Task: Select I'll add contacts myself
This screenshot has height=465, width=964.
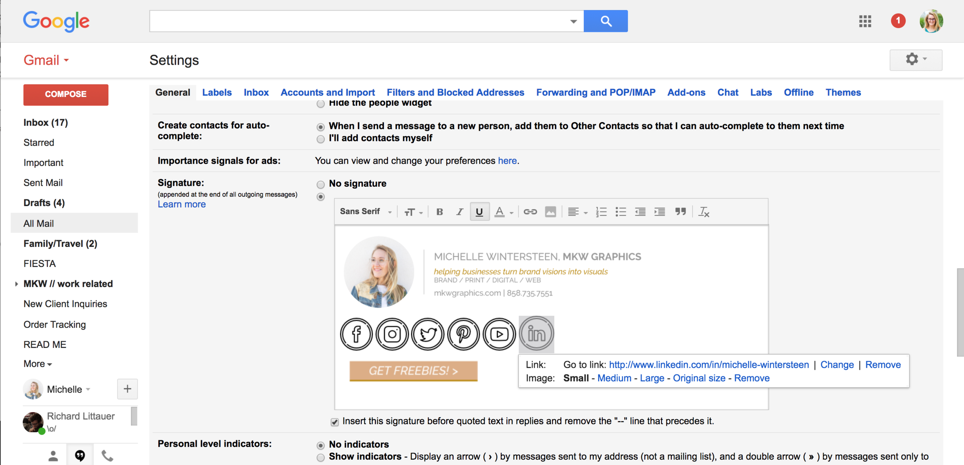Action: pos(320,139)
